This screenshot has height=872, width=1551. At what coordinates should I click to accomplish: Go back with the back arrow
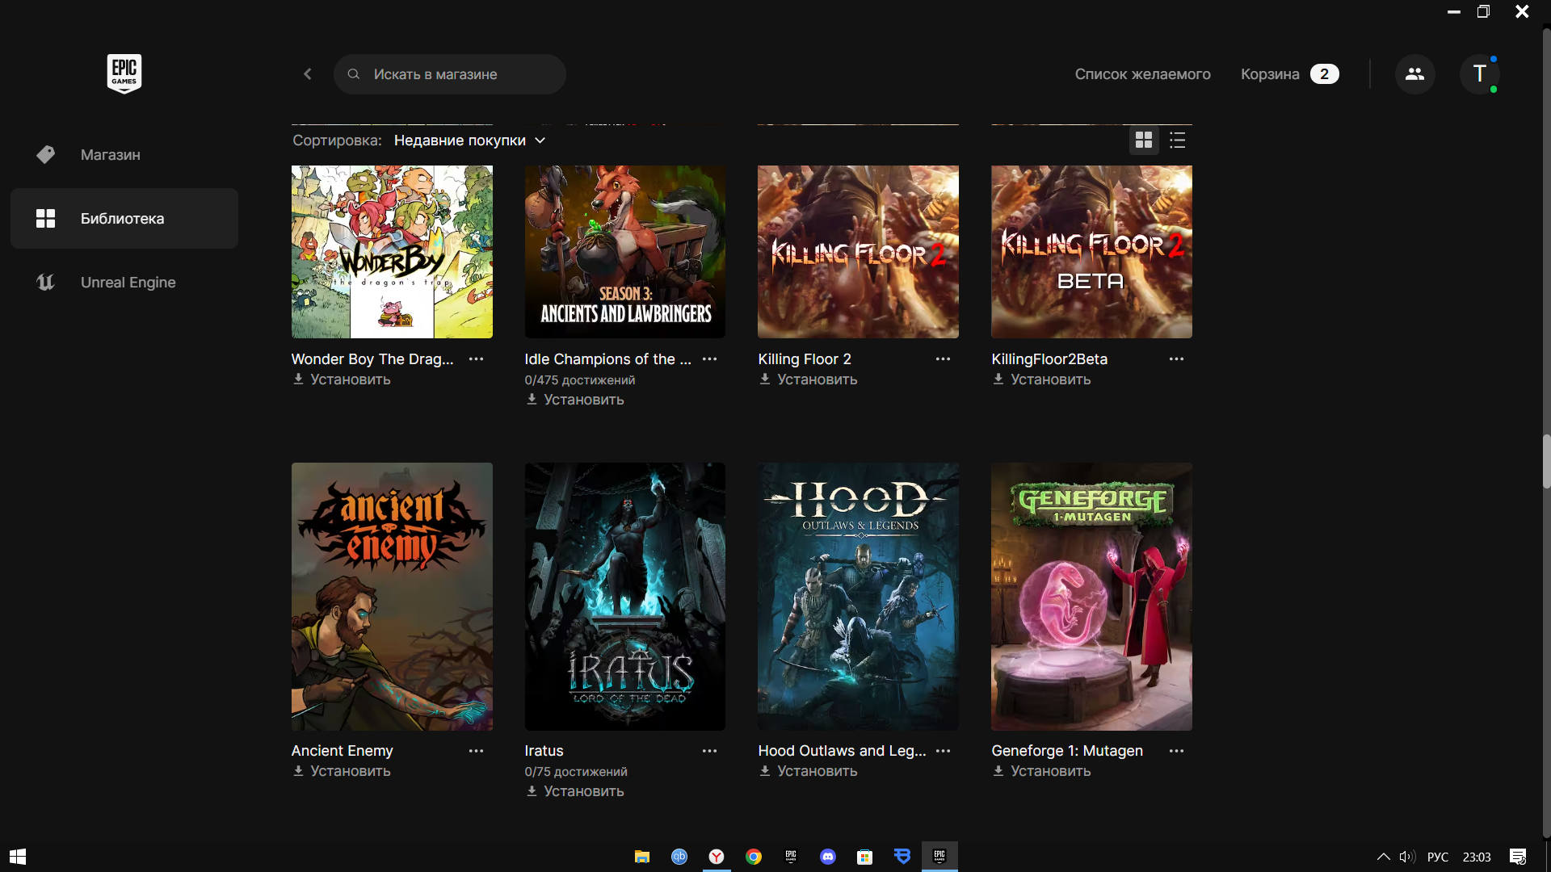(x=308, y=74)
